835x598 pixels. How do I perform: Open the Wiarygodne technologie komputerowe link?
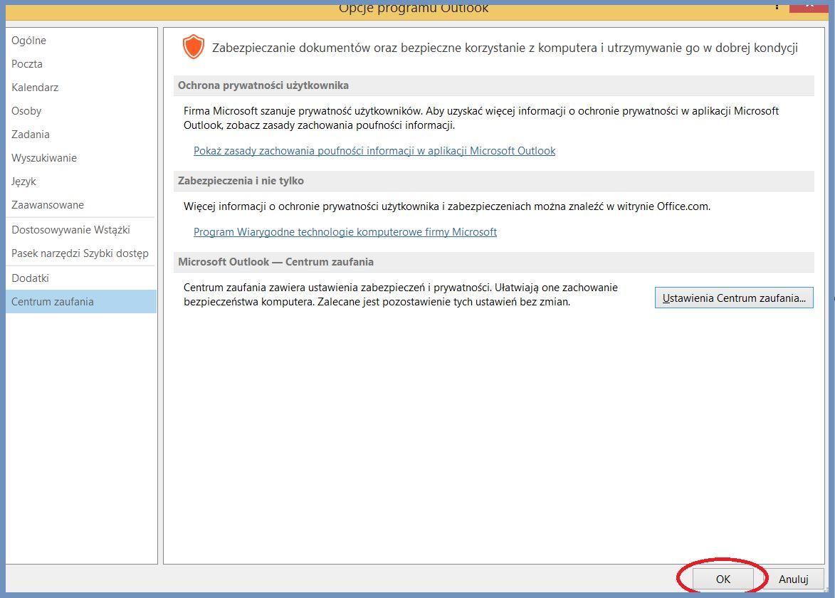click(345, 231)
